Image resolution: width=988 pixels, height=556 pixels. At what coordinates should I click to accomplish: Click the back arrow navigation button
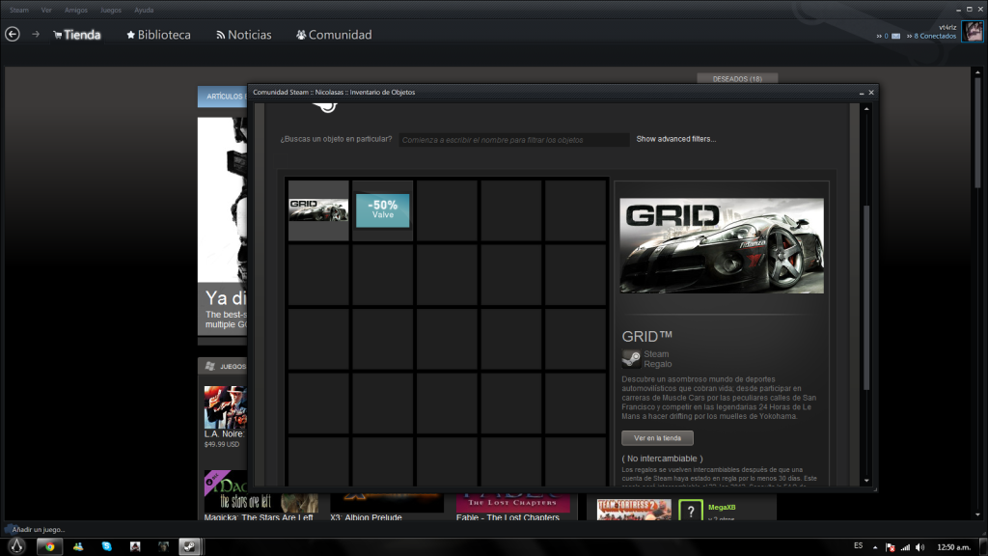pos(13,35)
